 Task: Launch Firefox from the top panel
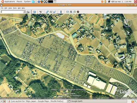pos(42,2)
